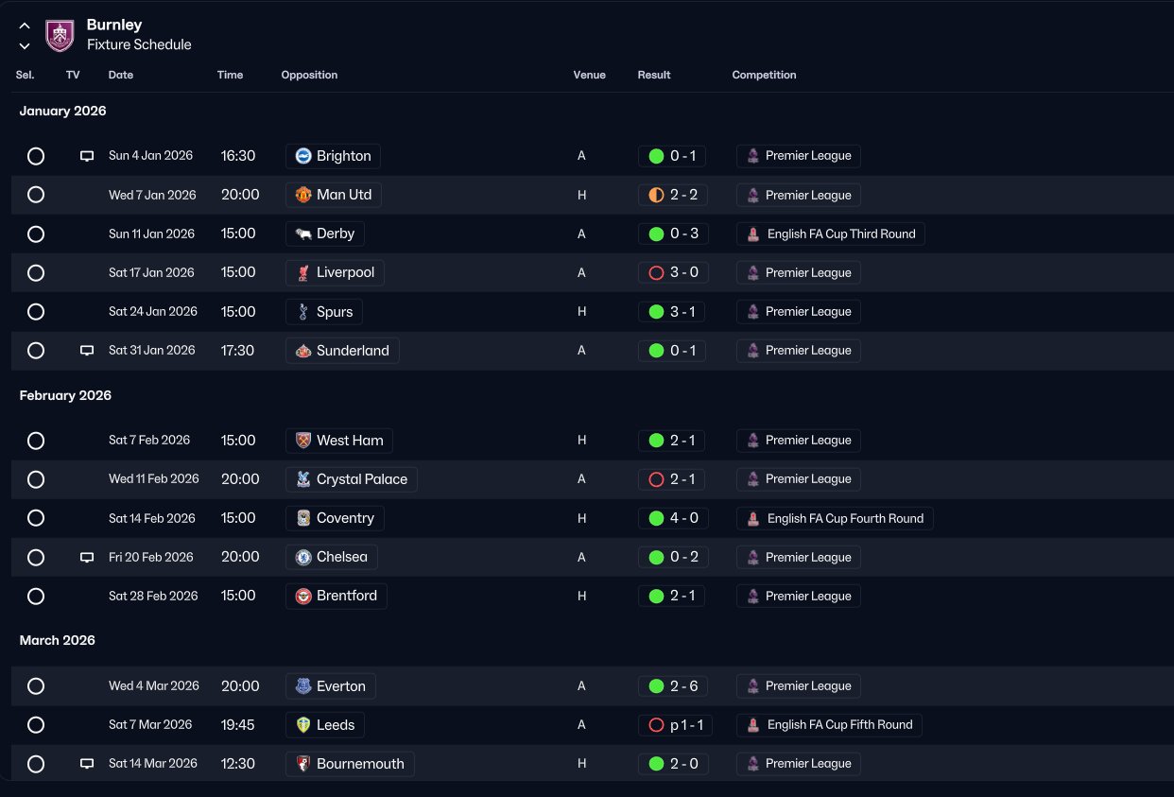The height and width of the screenshot is (797, 1174).
Task: Click the TV icon on Sunderland fixture
Action: (87, 351)
